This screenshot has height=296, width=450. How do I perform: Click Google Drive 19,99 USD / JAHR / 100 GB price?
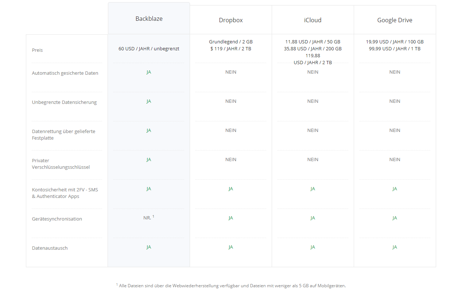(x=395, y=42)
